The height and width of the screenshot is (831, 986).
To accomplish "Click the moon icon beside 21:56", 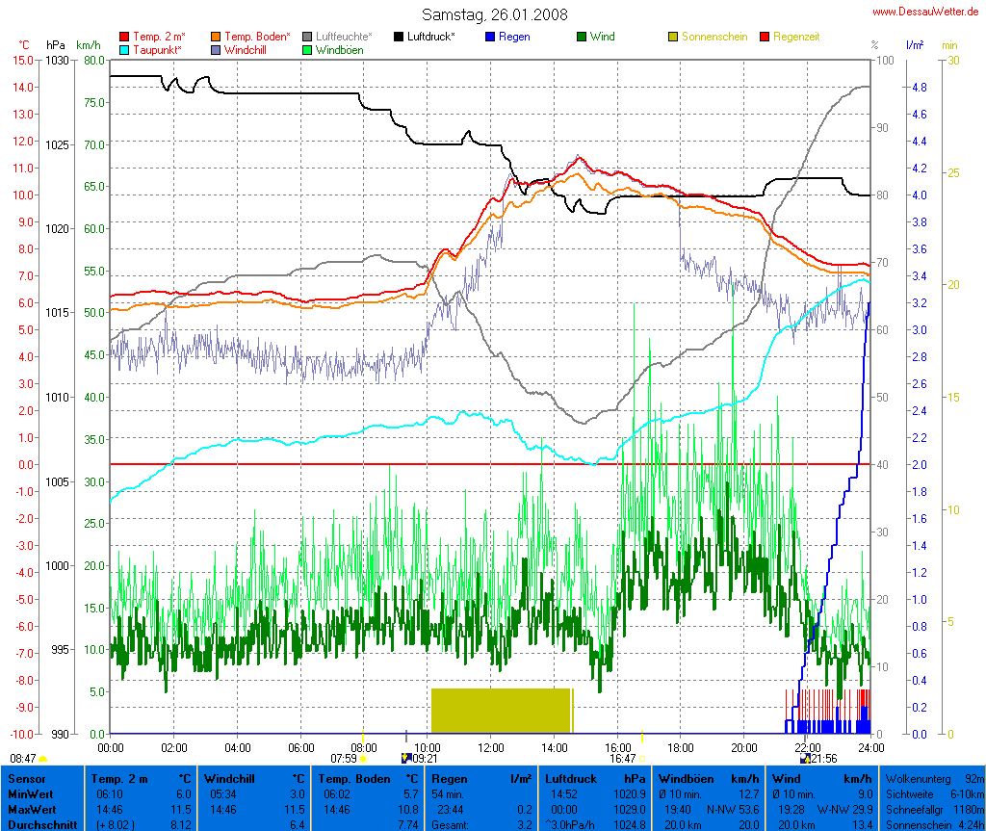I will click(804, 758).
